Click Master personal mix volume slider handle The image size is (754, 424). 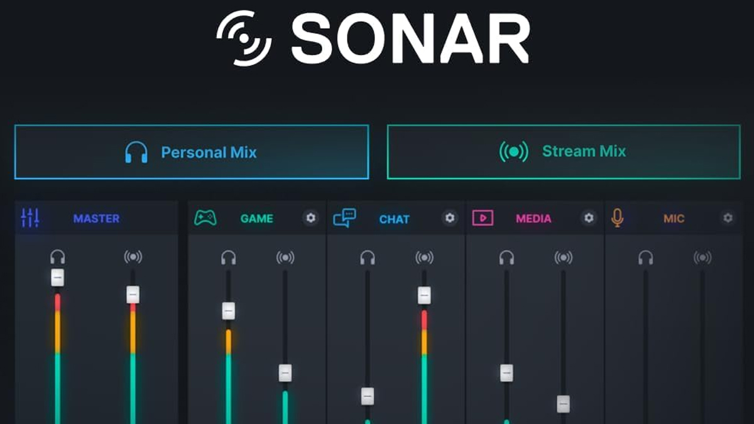[58, 277]
